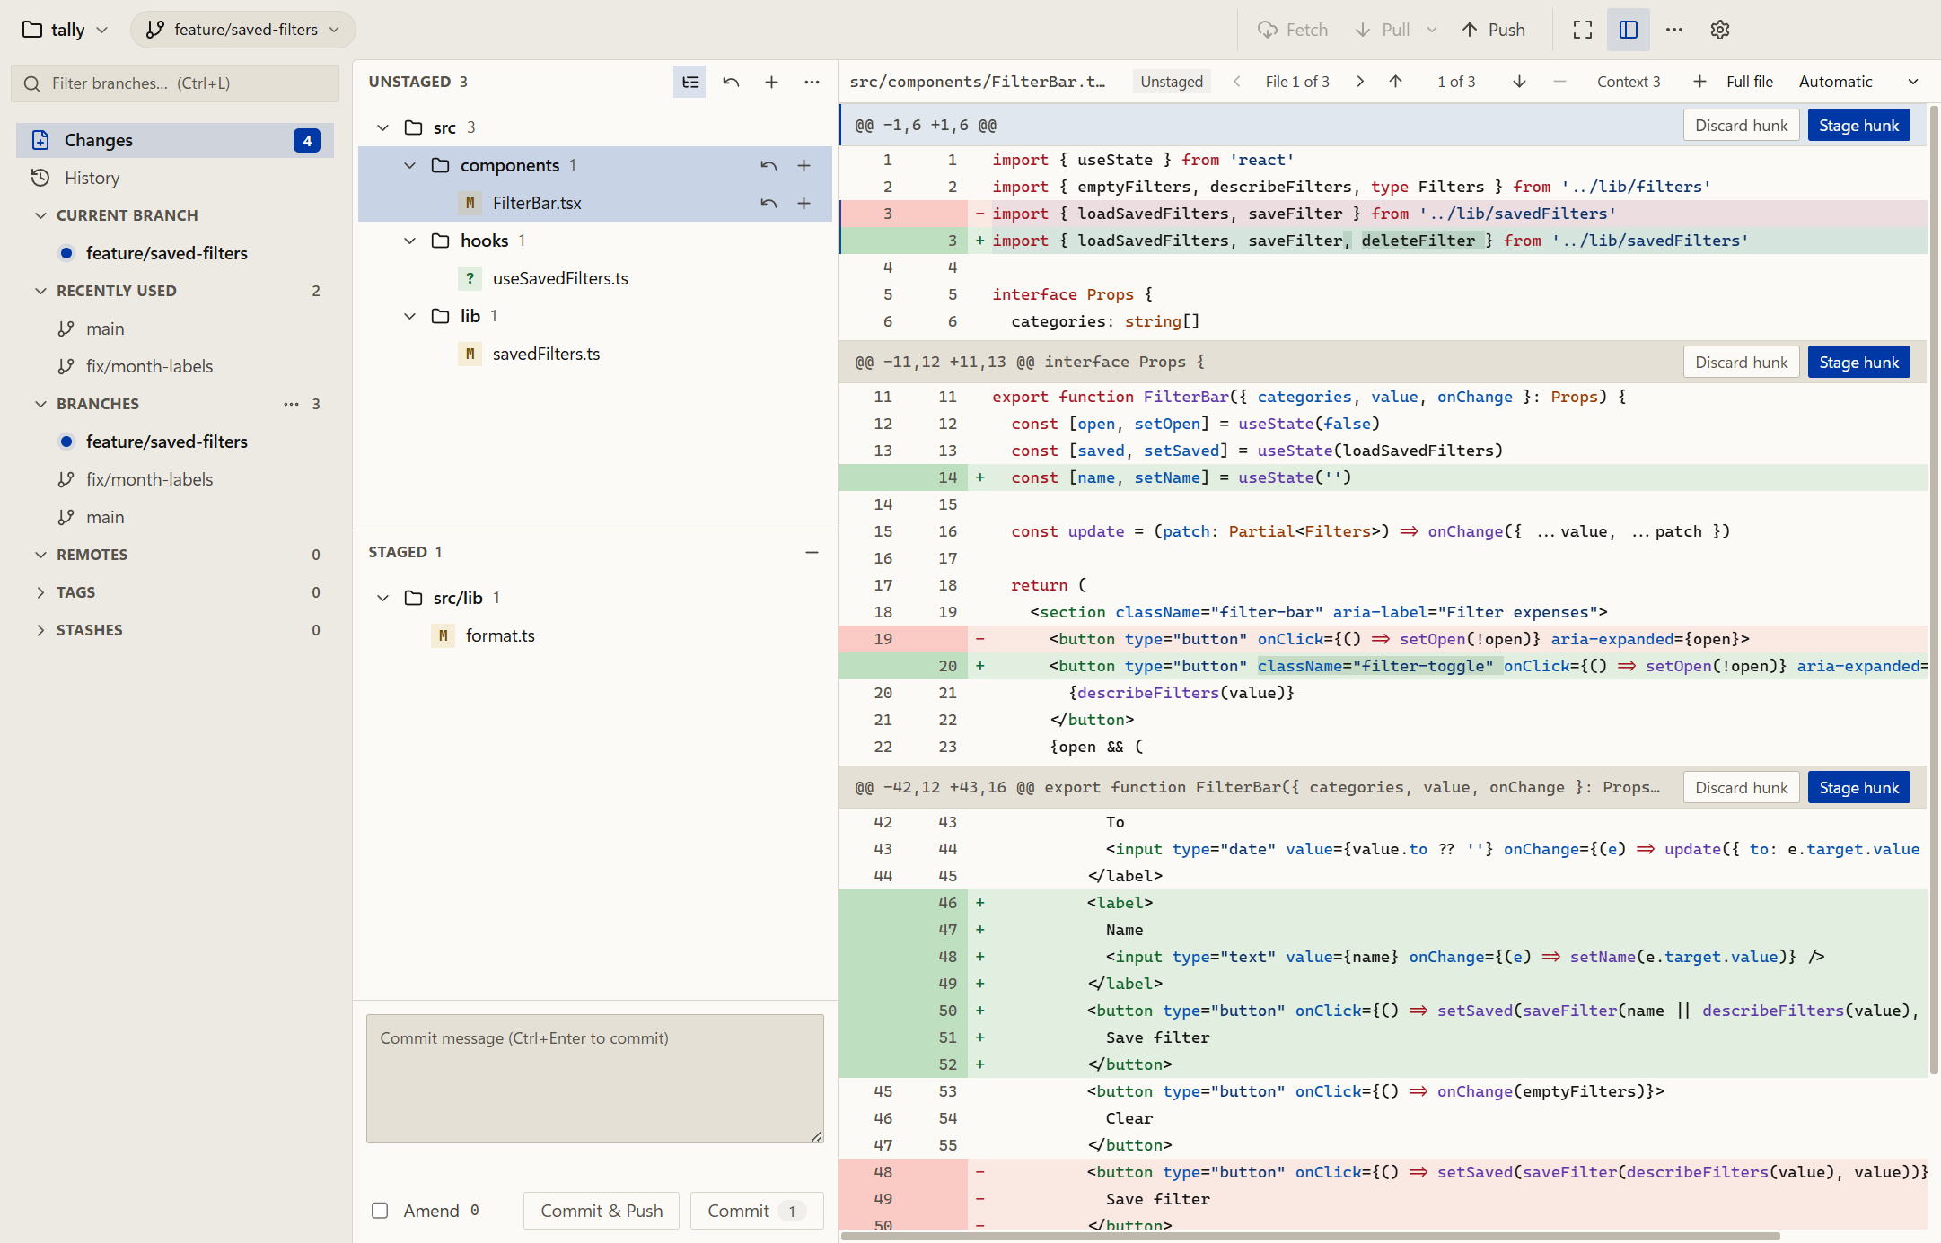Stage FilterBar.tsx with plus icon
The width and height of the screenshot is (1941, 1243).
[804, 203]
